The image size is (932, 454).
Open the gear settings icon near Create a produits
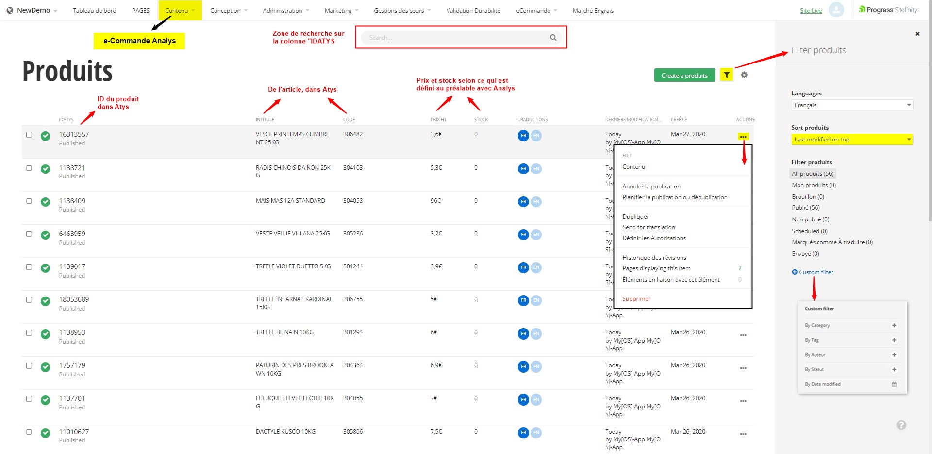coord(744,75)
